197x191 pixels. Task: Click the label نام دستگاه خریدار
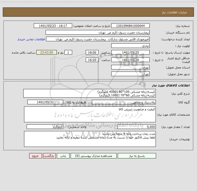[178, 33]
